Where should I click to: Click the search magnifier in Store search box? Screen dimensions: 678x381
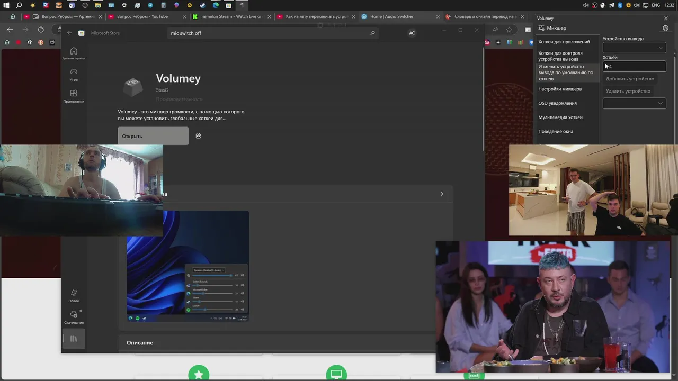coord(372,33)
